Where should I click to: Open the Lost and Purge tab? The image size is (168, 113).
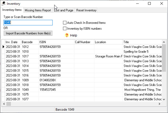coord(64,10)
